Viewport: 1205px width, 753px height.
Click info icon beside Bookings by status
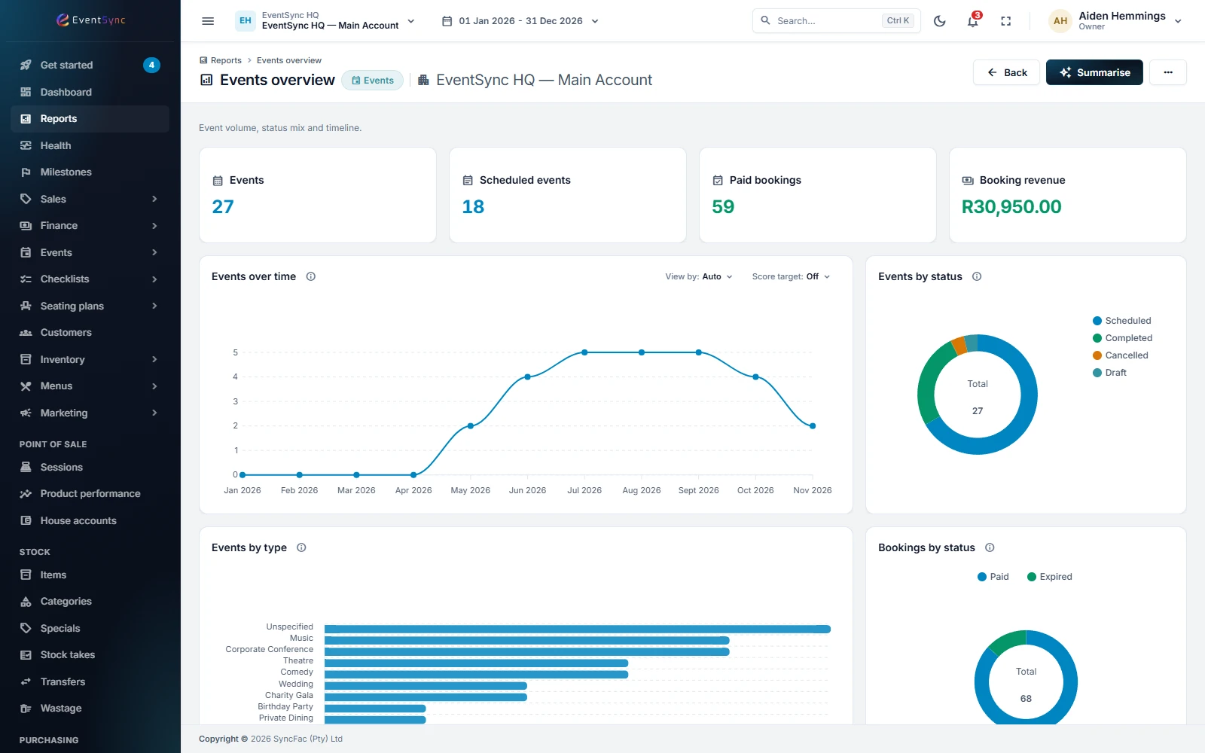990,547
